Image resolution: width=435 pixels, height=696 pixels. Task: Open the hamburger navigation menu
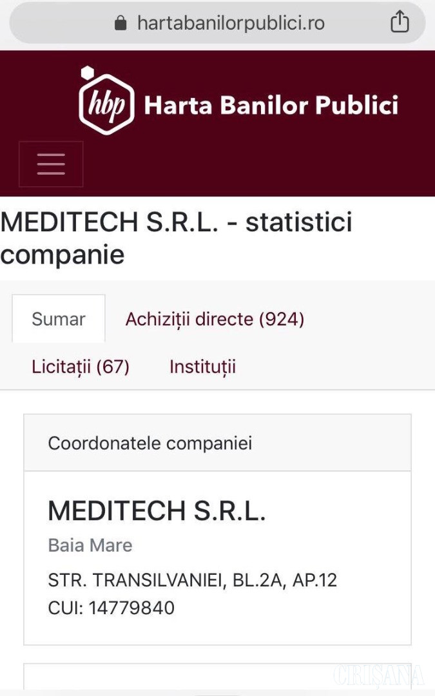pyautogui.click(x=51, y=164)
